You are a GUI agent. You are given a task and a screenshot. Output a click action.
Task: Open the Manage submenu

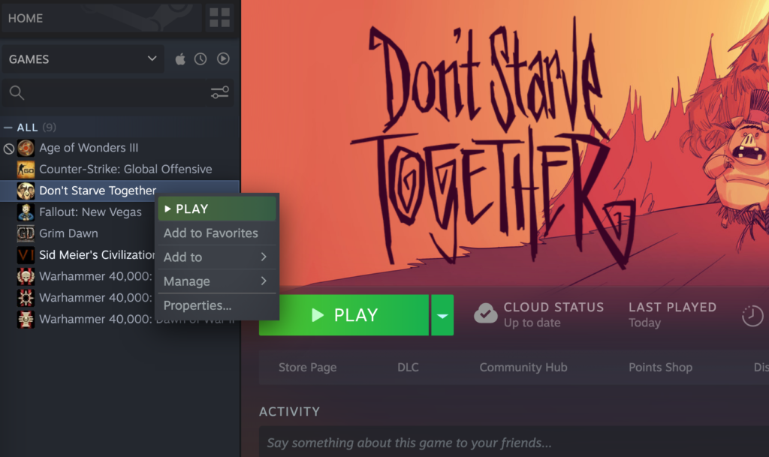tap(217, 281)
